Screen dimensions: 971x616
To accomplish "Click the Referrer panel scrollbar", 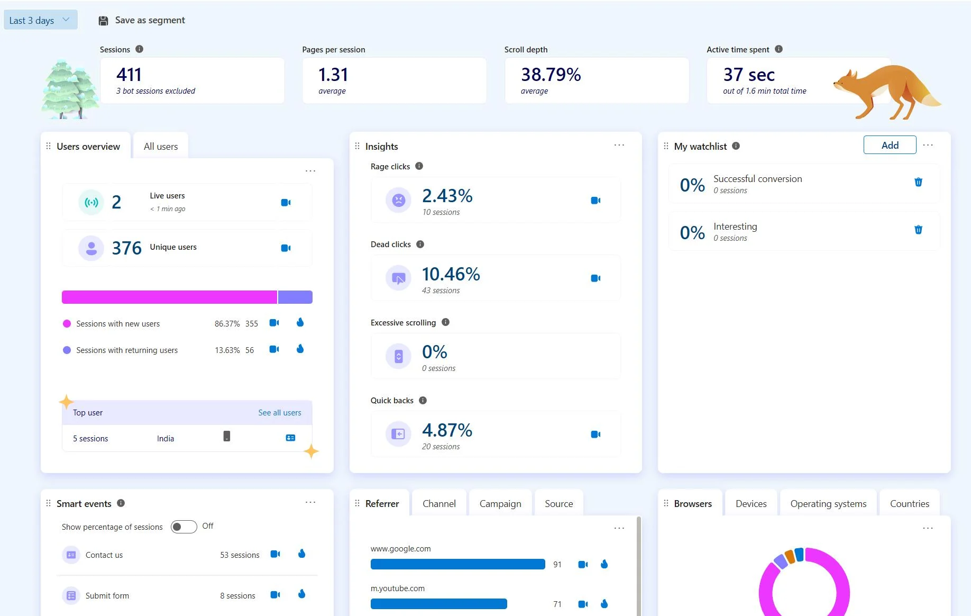I will click(639, 566).
